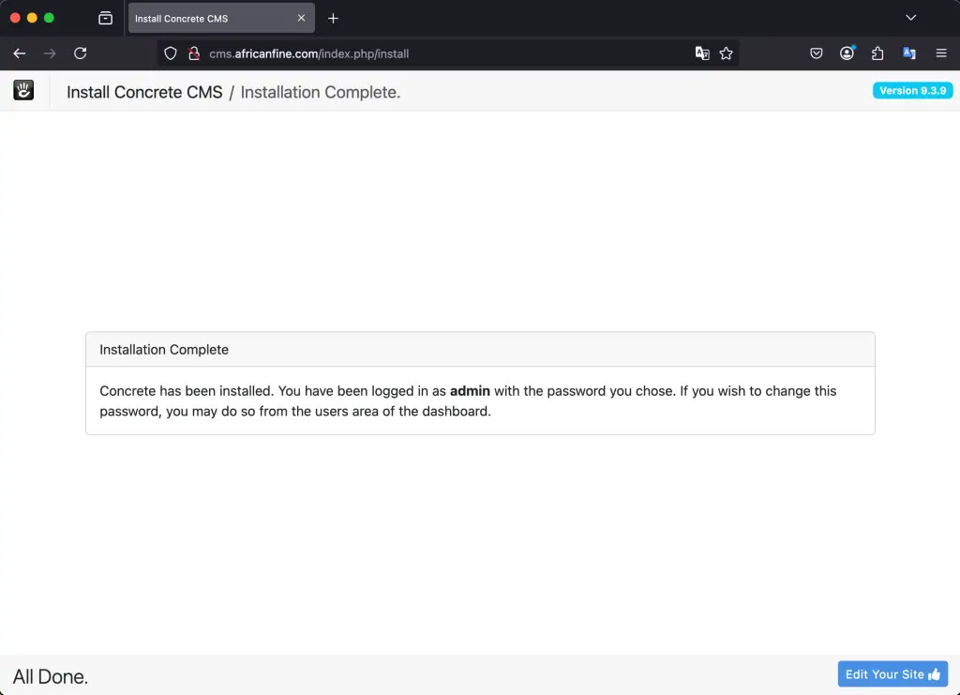
Task: Click the back navigation arrow
Action: (19, 53)
